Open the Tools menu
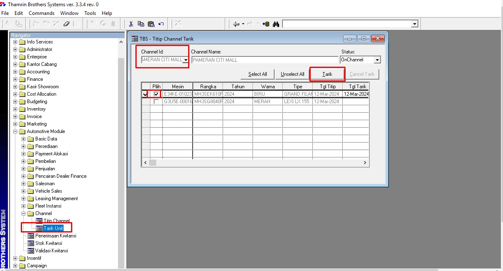This screenshot has width=503, height=271. coord(90,13)
